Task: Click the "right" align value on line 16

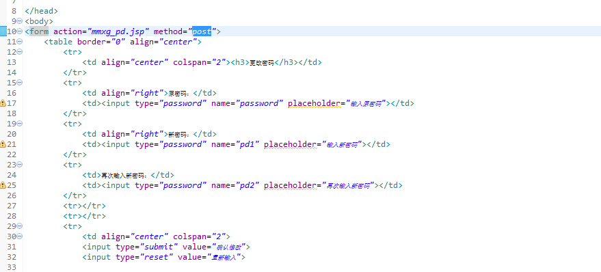Action: [147, 93]
